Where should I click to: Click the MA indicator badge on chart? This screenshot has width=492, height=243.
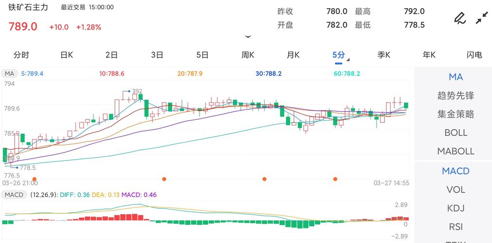point(9,74)
